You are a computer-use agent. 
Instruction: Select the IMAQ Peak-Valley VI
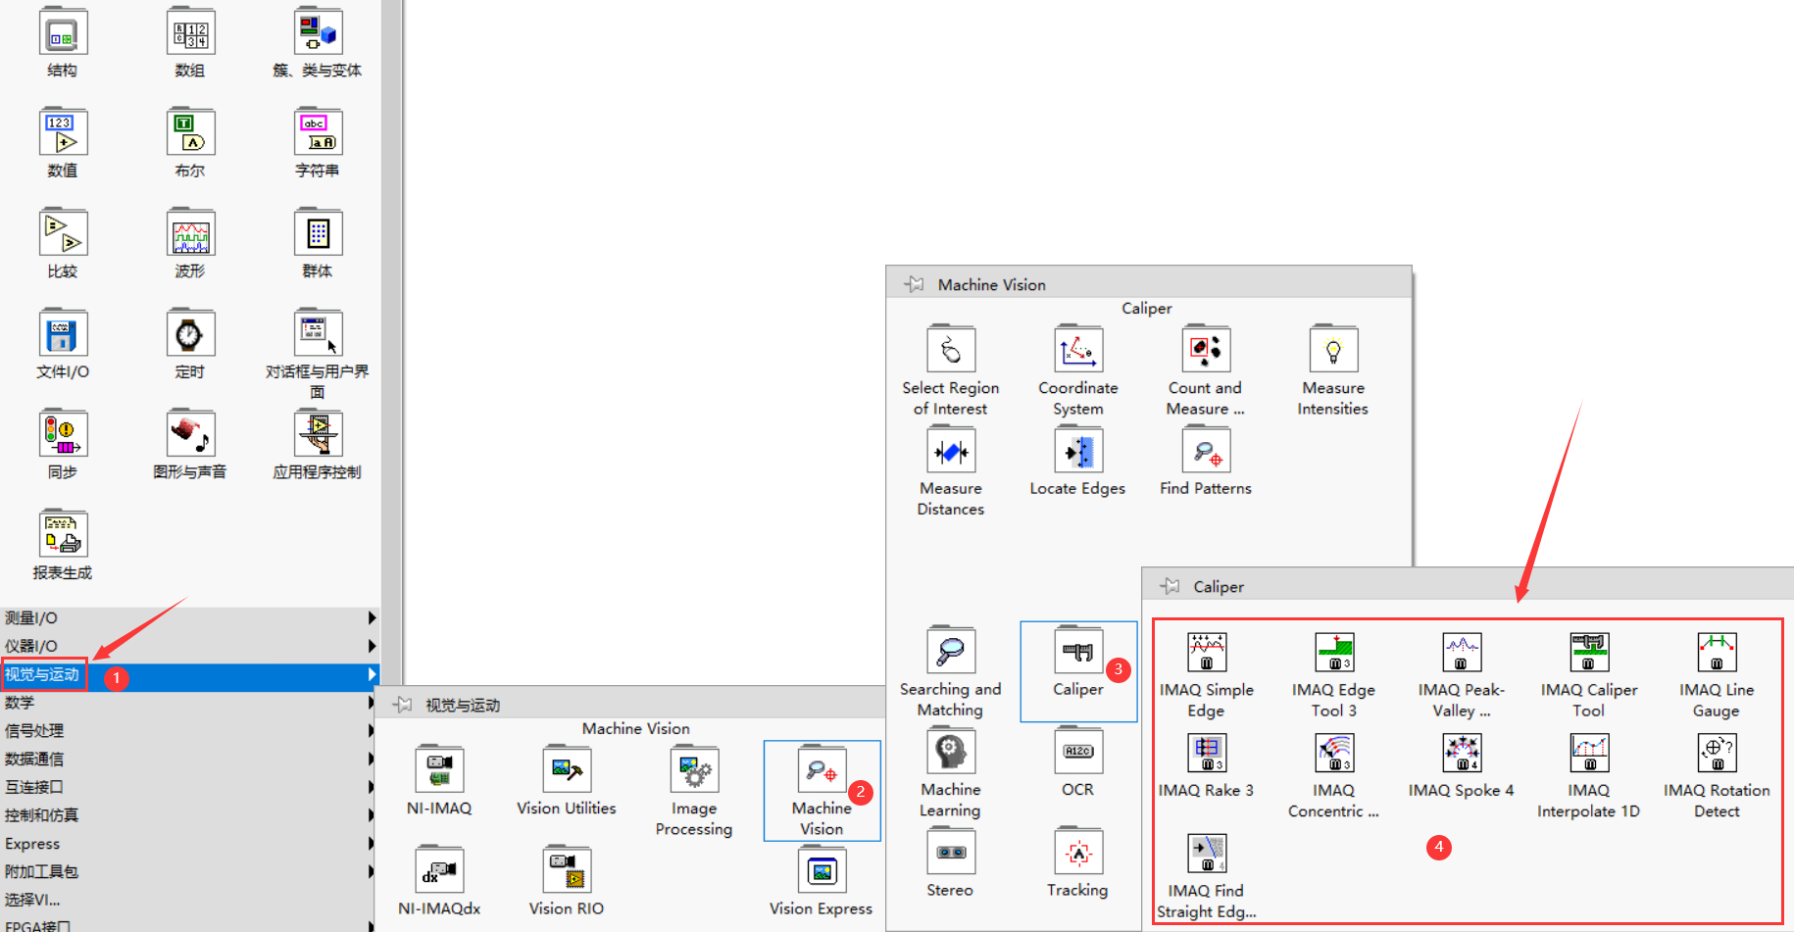pyautogui.click(x=1462, y=653)
